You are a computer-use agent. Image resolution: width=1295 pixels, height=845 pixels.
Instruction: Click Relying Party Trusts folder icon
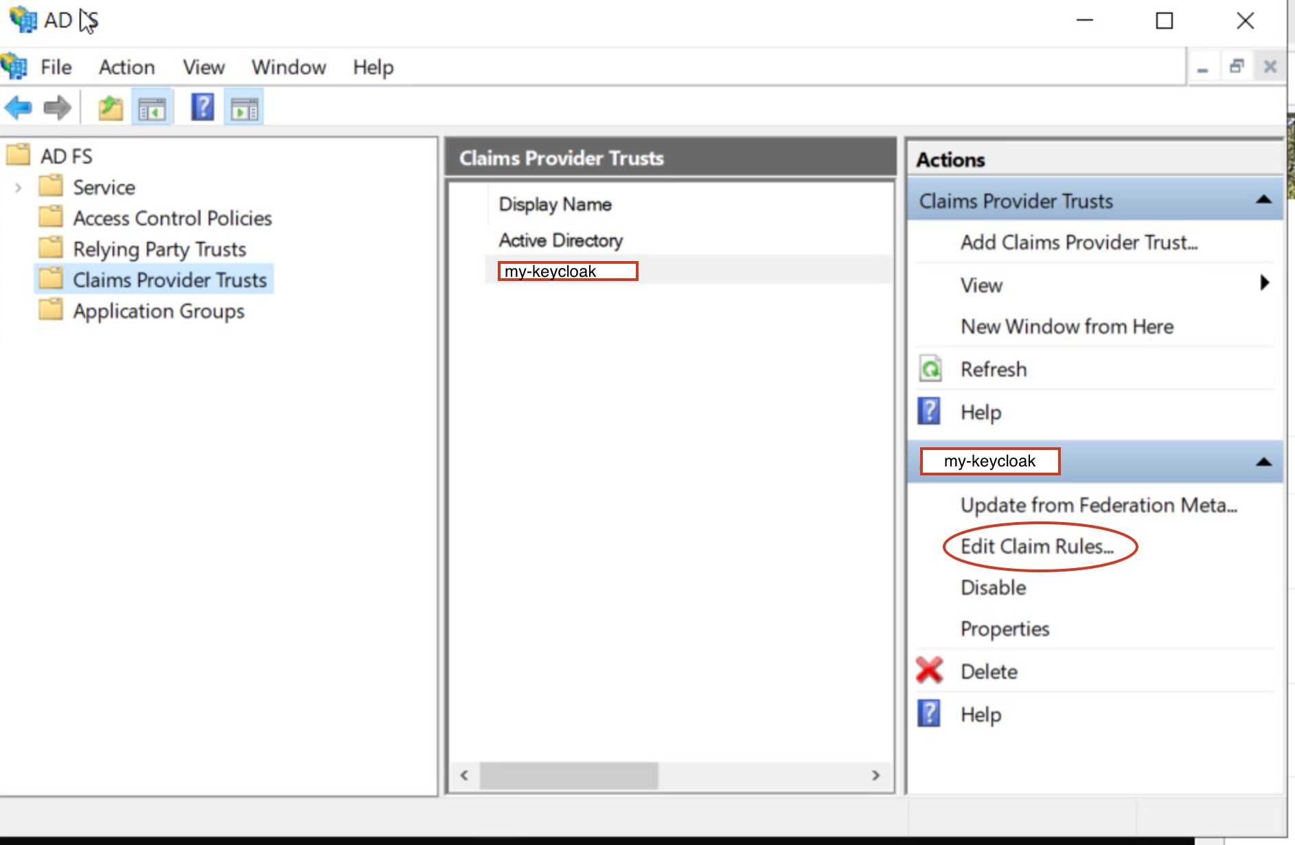[51, 247]
